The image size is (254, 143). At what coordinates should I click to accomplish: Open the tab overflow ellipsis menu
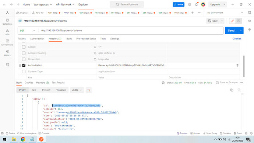tap(199, 13)
